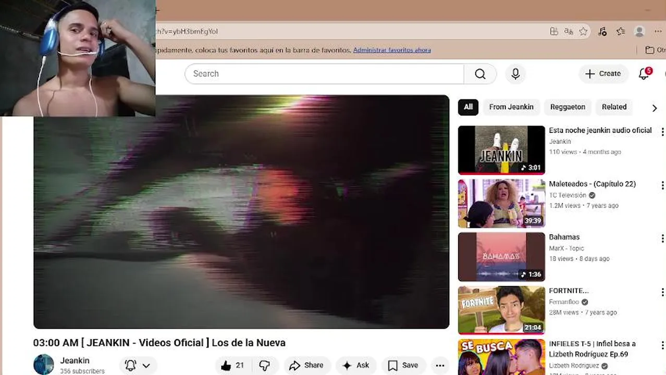Click Administrar favoritos ahora link

click(x=392, y=50)
